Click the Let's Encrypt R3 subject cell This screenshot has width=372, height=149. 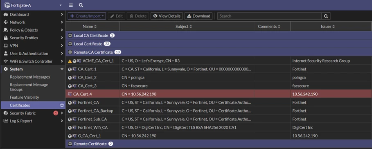[187, 61]
